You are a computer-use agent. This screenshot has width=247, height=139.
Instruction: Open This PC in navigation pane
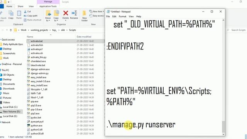pos(5,70)
